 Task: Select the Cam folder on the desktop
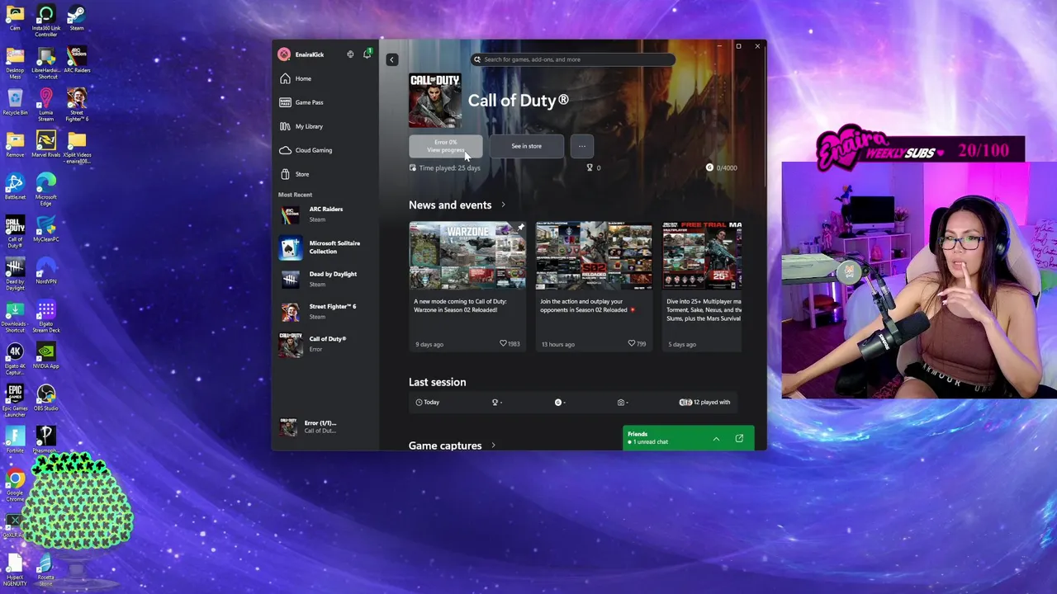click(15, 18)
